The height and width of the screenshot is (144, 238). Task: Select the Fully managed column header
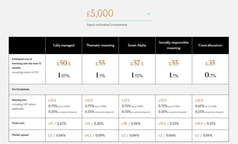(63, 45)
